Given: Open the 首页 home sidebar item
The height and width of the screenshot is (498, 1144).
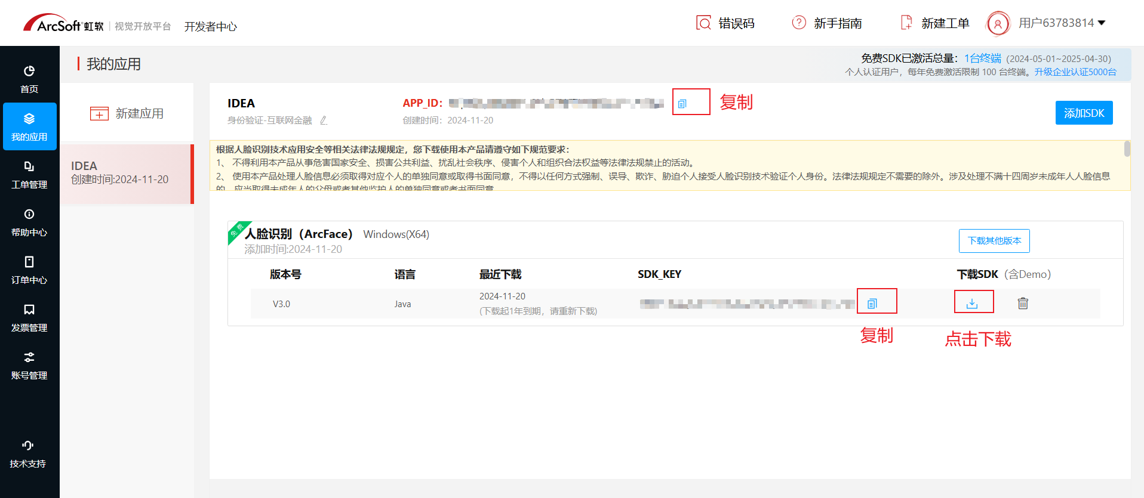Looking at the screenshot, I should click(x=29, y=79).
